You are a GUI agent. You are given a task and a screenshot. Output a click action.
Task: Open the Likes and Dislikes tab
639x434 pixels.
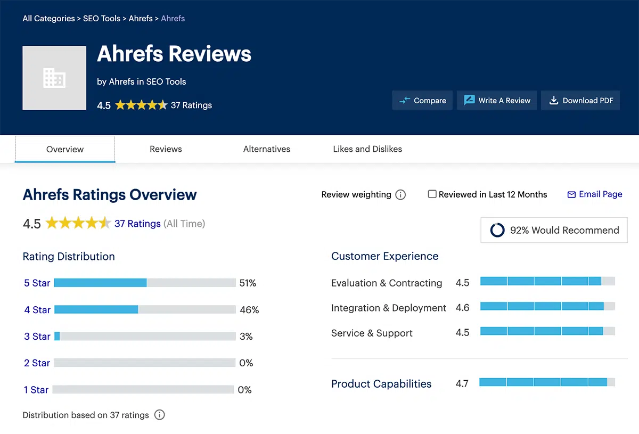pos(367,149)
